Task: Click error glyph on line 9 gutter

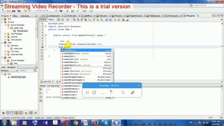Action: pyautogui.click(x=42, y=47)
